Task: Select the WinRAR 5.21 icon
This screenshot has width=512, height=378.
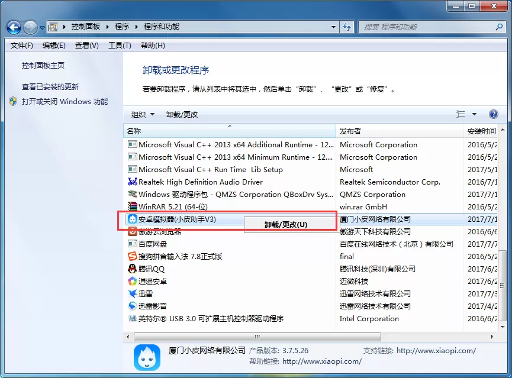Action: (132, 206)
